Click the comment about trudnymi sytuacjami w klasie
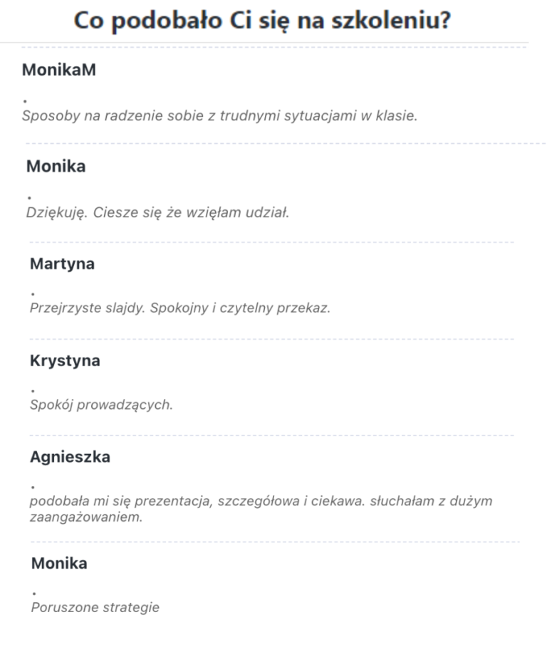Viewport: 547px width, 657px height. [218, 116]
